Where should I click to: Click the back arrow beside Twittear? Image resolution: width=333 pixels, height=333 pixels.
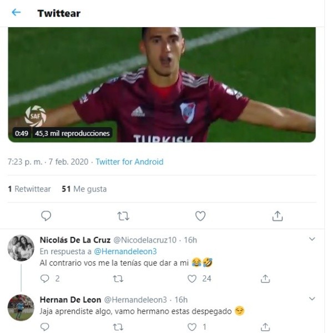click(16, 13)
